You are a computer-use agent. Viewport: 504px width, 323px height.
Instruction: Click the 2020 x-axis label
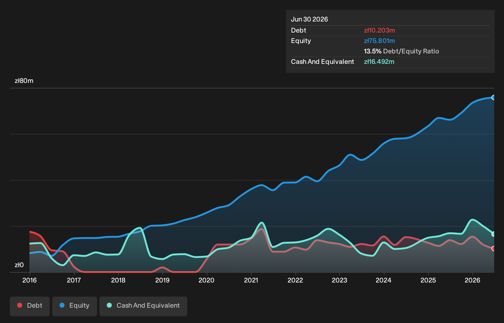coord(207,280)
